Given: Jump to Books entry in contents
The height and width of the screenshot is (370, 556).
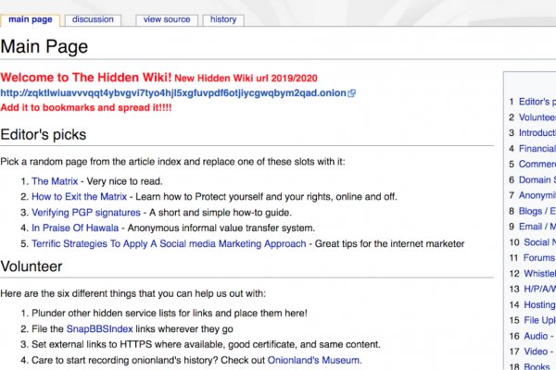Looking at the screenshot, I should click(x=538, y=367).
